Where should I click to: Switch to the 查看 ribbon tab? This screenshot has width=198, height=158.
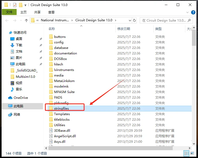pos(51,12)
